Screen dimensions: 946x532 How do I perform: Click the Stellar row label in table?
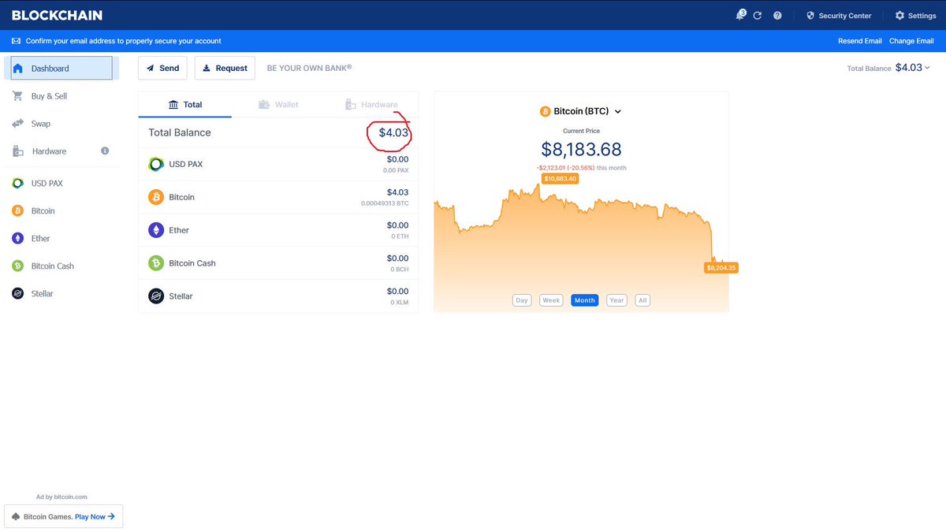point(181,296)
